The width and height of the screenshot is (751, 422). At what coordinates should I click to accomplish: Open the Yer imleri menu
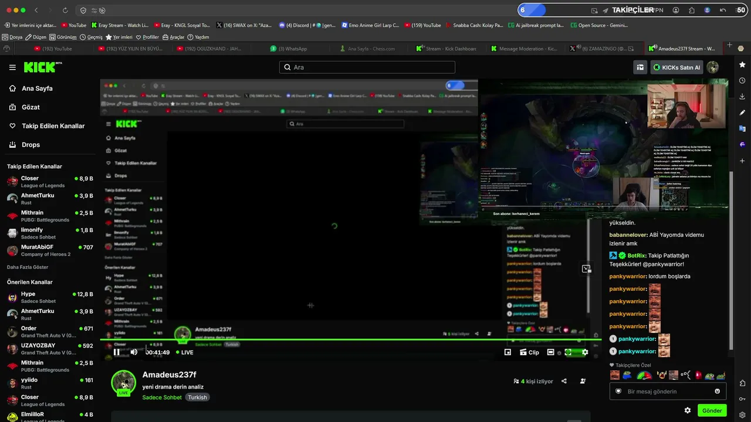coord(119,37)
